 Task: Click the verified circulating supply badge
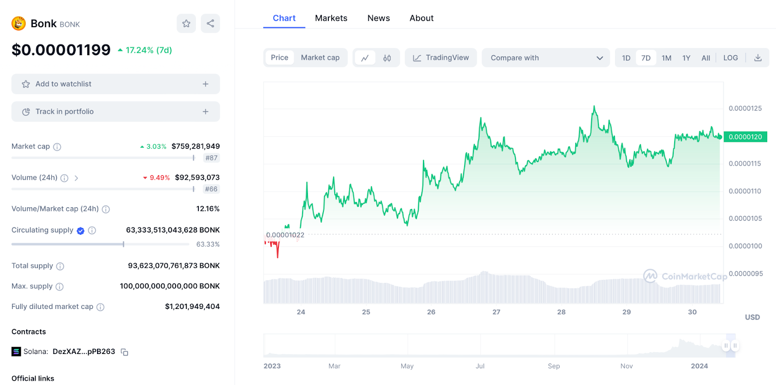point(81,231)
